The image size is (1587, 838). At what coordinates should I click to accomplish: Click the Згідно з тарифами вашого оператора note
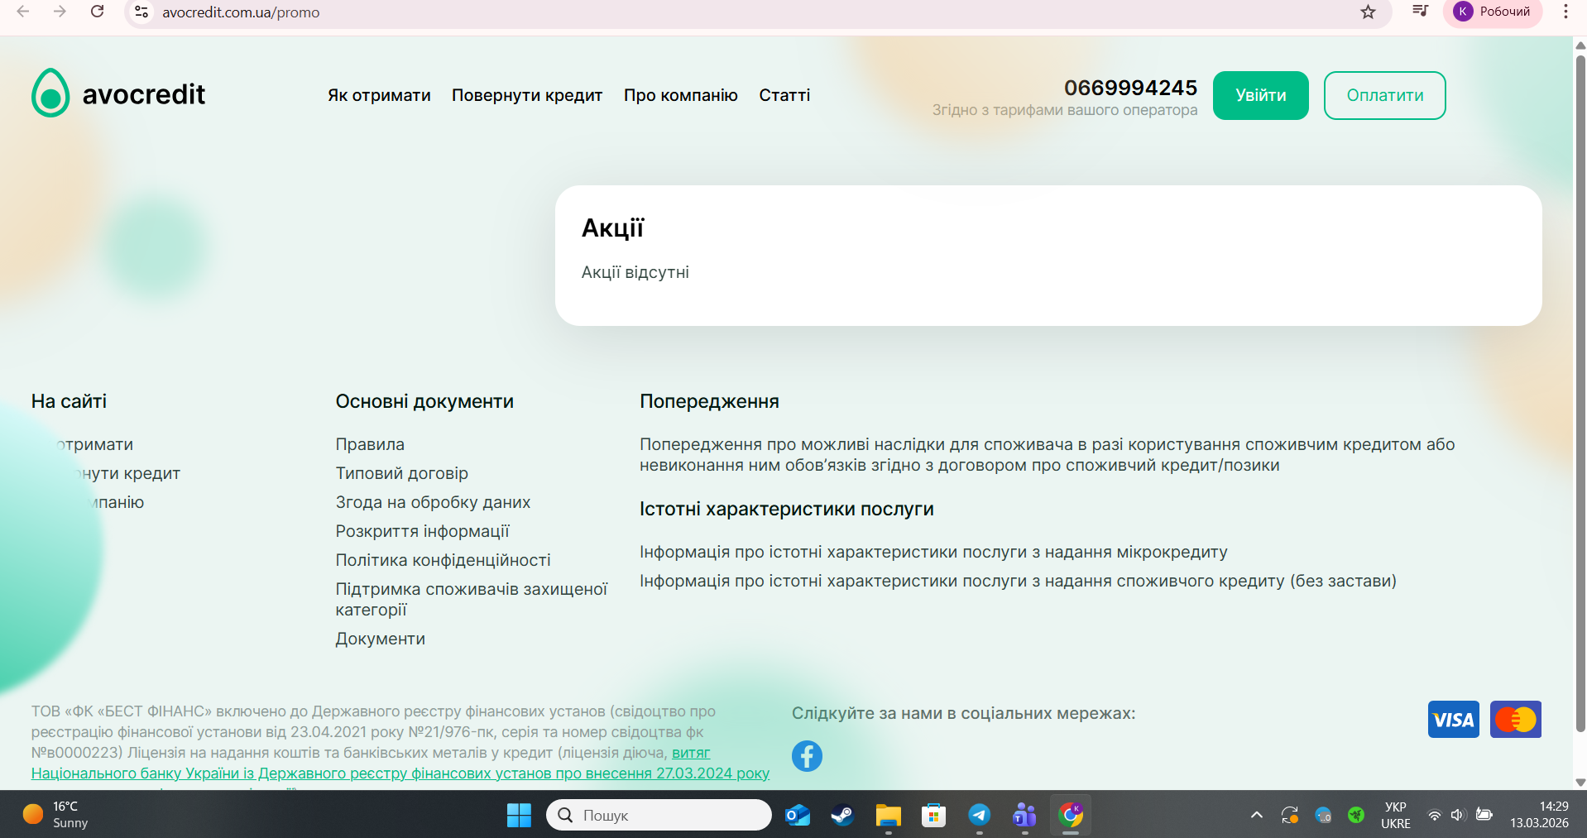(1065, 110)
